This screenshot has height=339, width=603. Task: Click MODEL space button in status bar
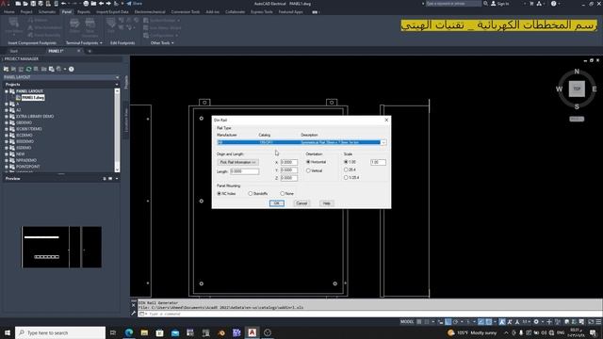click(x=407, y=322)
